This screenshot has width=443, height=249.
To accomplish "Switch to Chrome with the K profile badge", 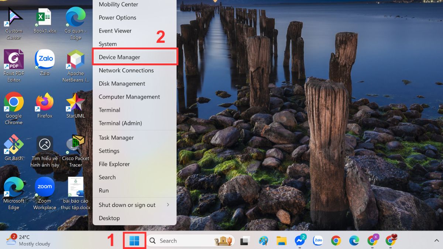I will click(373, 241).
